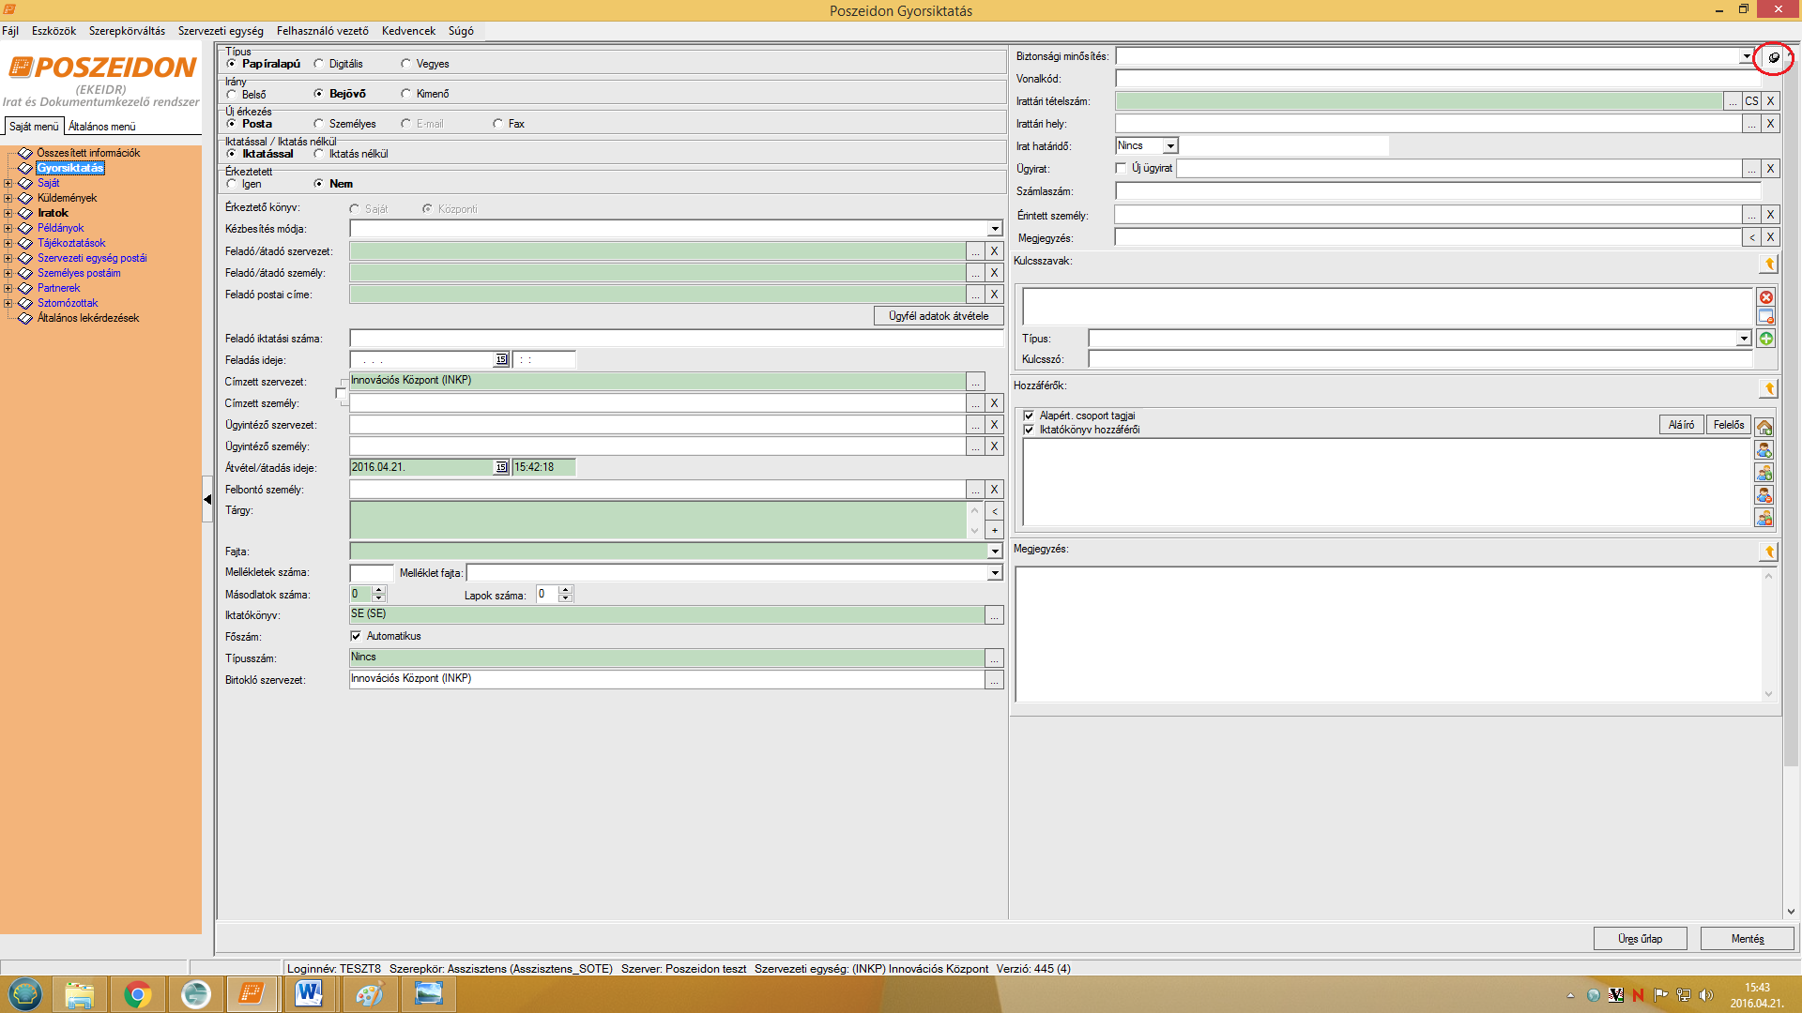Click green add keyword plus icon
1802x1013 pixels.
coord(1766,339)
